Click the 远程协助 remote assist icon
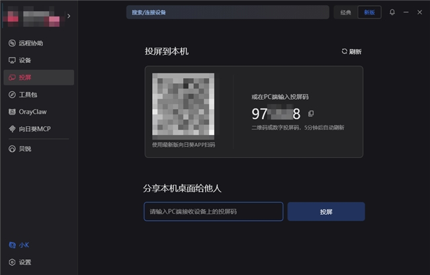Viewport: 430px width, 275px height. 12,43
